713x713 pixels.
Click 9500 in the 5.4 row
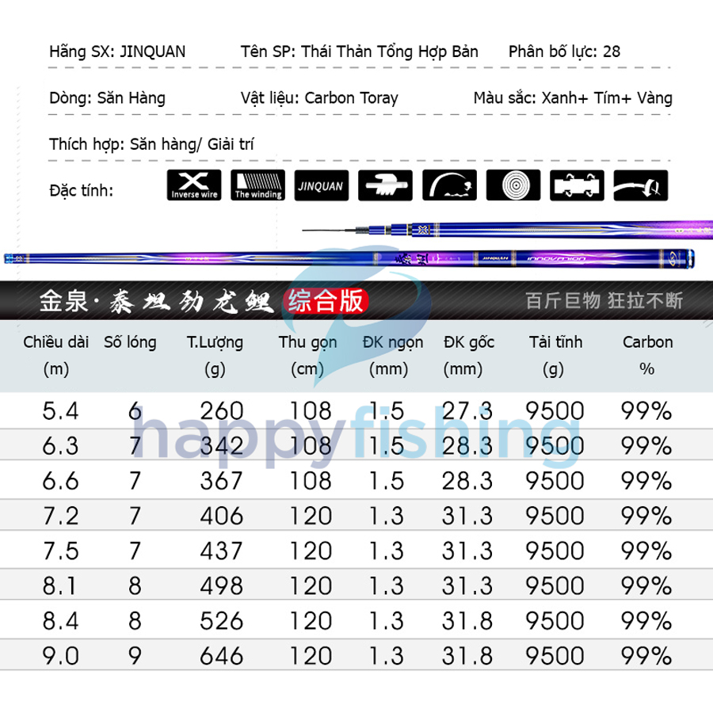(555, 411)
